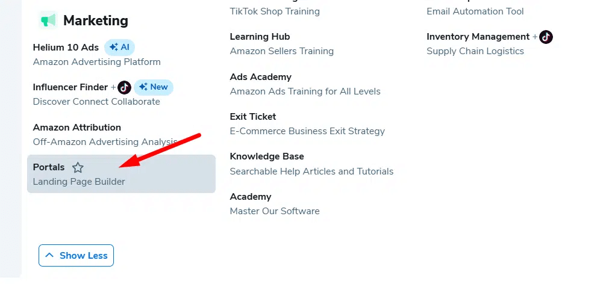Click the New badge on Influencer Finder
The height and width of the screenshot is (284, 615).
tap(154, 87)
